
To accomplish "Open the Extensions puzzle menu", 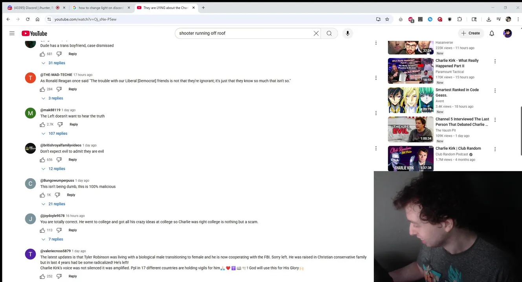I will point(460,19).
